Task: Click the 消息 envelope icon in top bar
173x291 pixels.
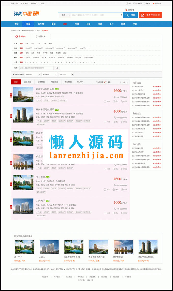Action: (x=21, y=3)
